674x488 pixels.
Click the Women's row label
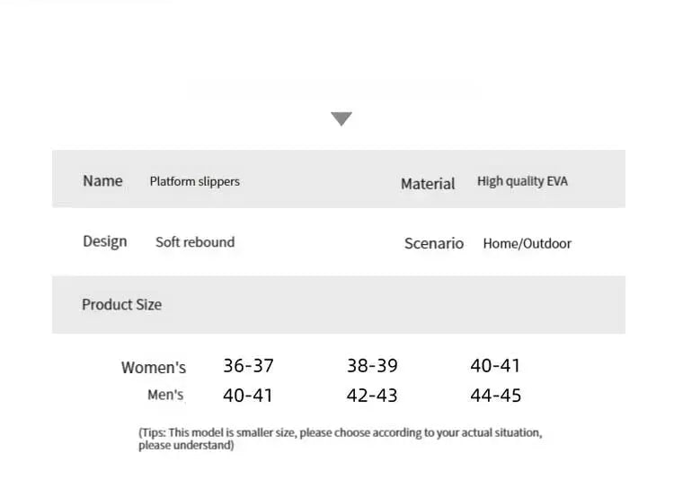point(154,368)
